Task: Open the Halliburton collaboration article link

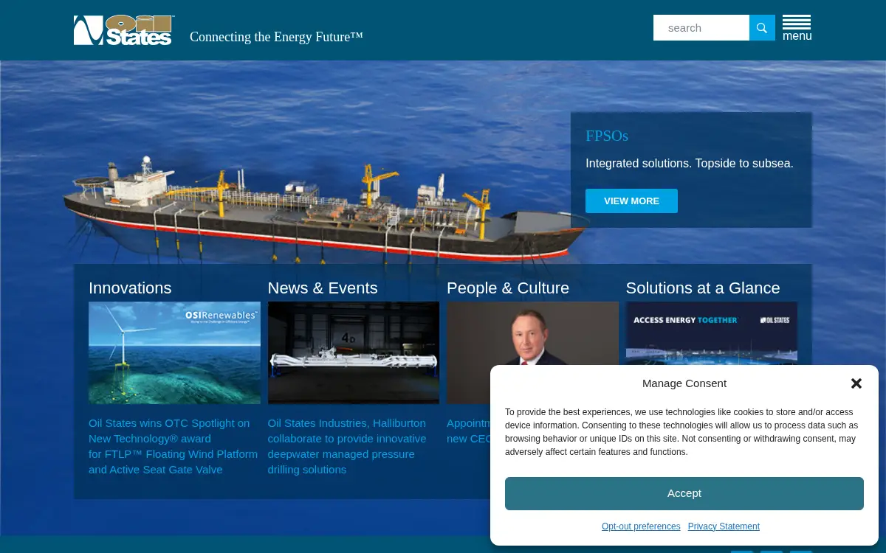Action: coord(347,446)
